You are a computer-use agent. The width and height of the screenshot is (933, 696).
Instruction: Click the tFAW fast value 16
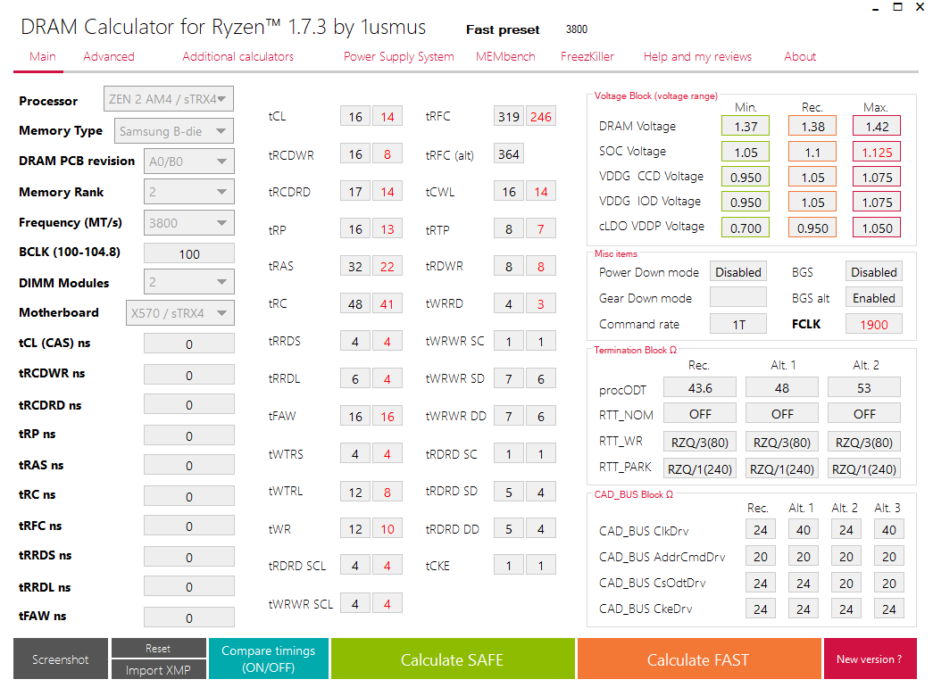(387, 416)
